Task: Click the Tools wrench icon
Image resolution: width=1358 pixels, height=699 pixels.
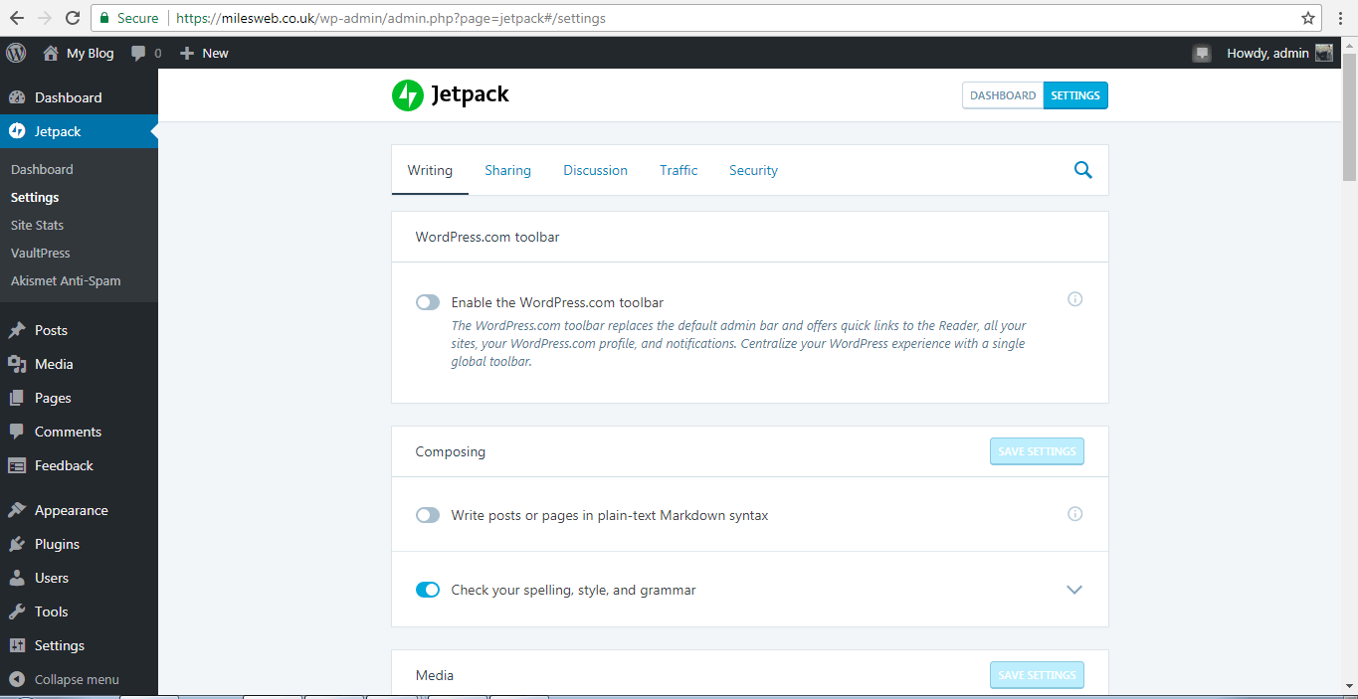Action: click(x=17, y=612)
